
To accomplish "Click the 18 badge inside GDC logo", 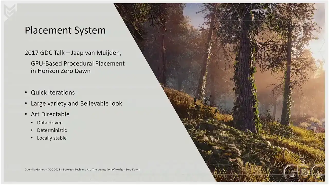I will pos(304,172).
